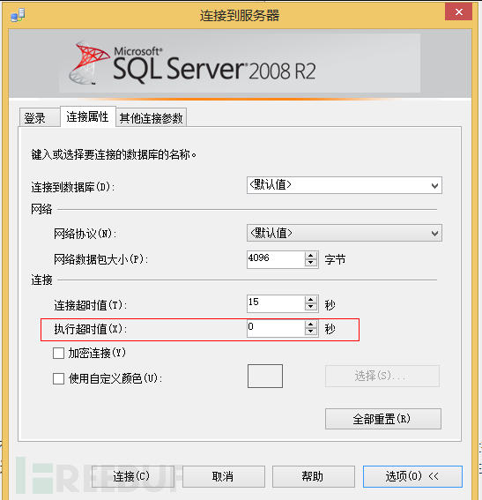Click the 选择(S)... color button
Image resolution: width=482 pixels, height=500 pixels.
(x=382, y=377)
